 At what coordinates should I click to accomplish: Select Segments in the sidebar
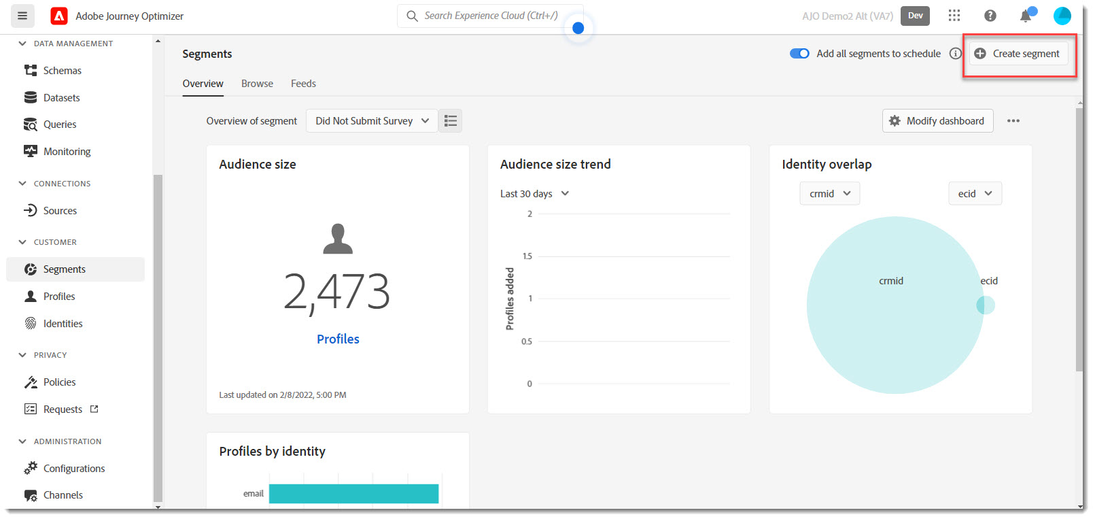pyautogui.click(x=75, y=269)
